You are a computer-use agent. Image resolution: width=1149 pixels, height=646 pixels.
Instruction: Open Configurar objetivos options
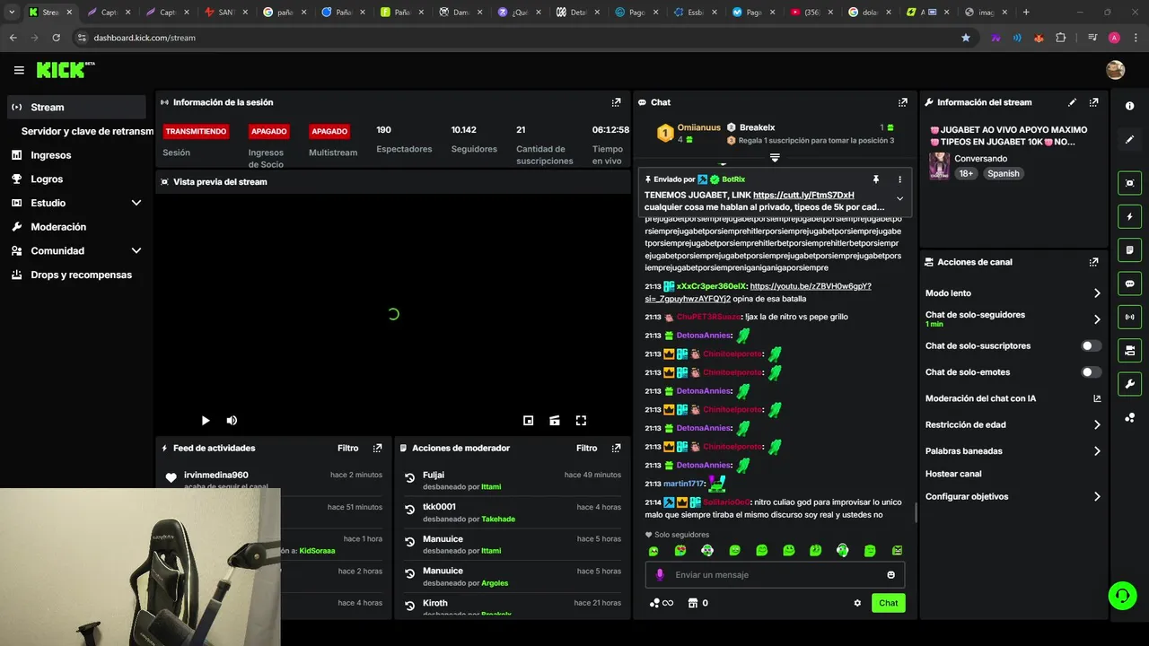pos(1012,496)
